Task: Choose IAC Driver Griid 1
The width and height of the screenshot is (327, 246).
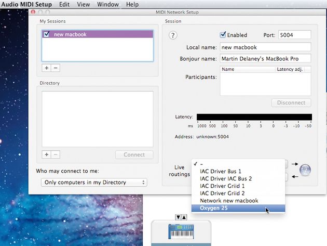Action: [x=238, y=186]
